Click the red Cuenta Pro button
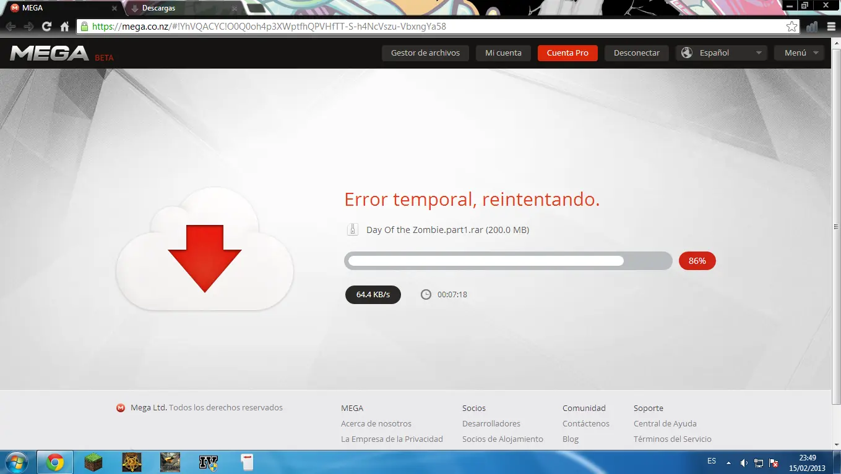 (x=567, y=53)
